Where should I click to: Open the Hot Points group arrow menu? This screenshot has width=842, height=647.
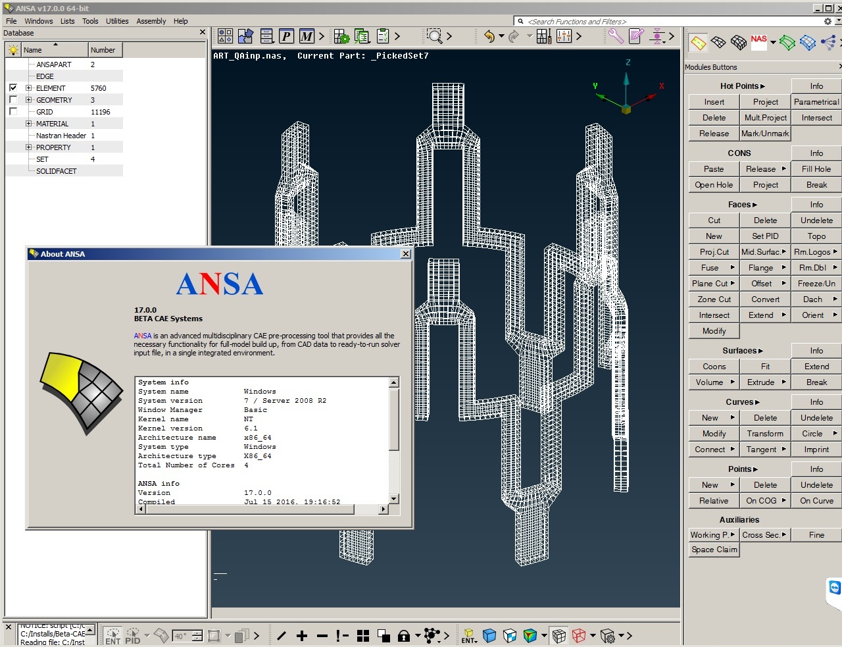[x=762, y=86]
